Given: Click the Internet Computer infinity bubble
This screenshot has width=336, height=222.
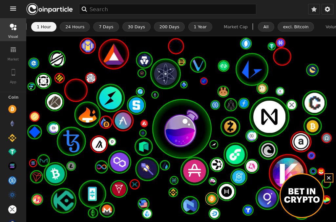Looking at the screenshot, I should click(x=102, y=167).
